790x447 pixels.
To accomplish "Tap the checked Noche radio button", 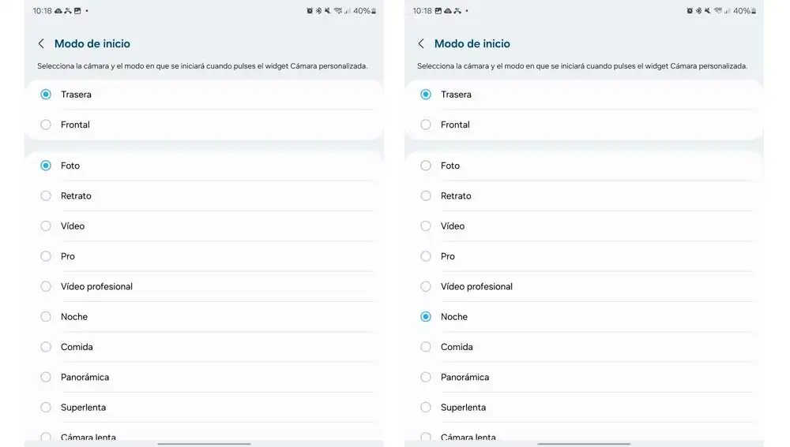I will point(426,317).
